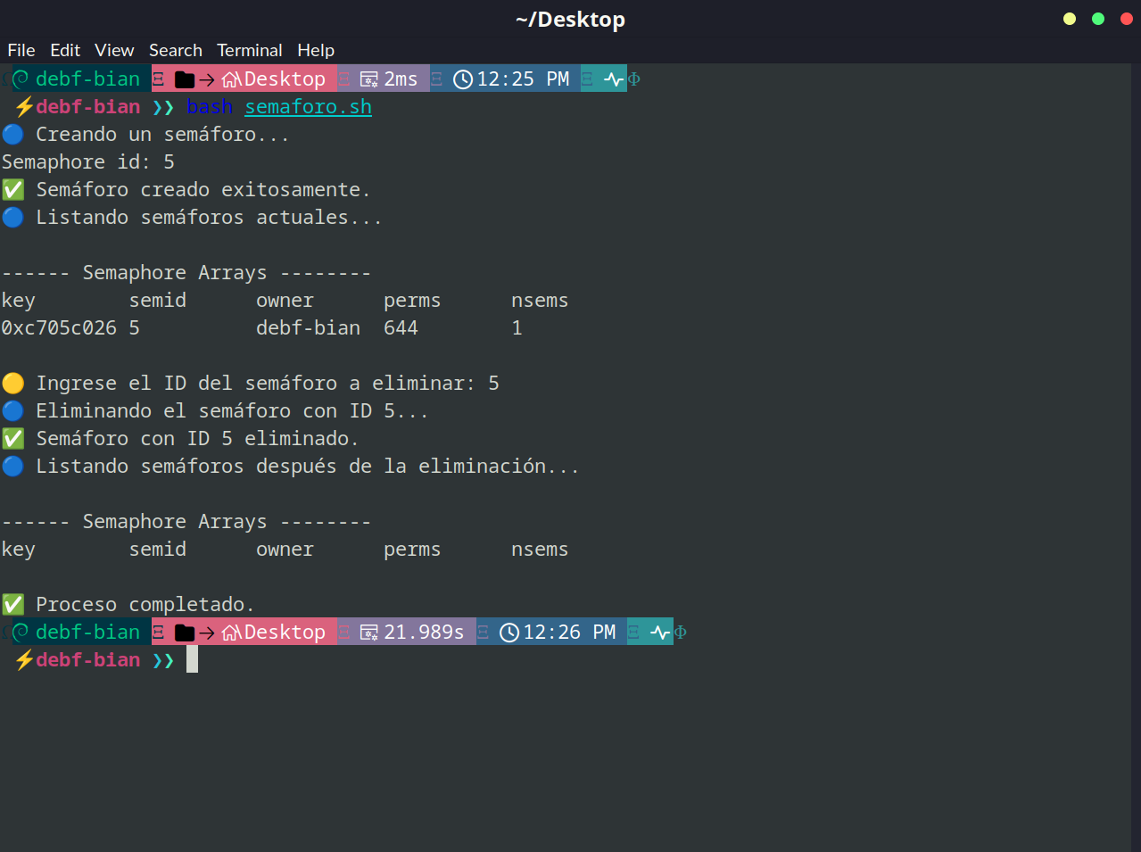The height and width of the screenshot is (852, 1141).
Task: Click the timer icon beside 21.989s
Action: [x=369, y=633]
